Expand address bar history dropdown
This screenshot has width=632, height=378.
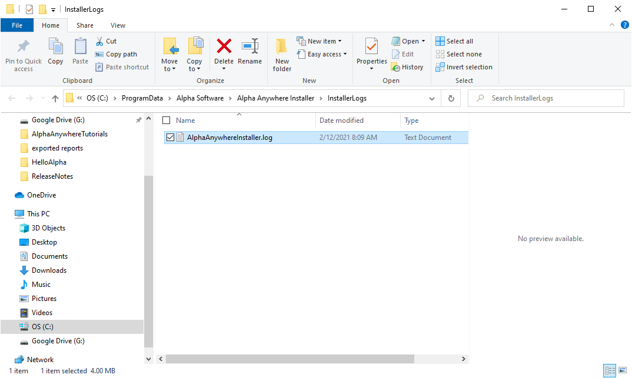[x=432, y=98]
